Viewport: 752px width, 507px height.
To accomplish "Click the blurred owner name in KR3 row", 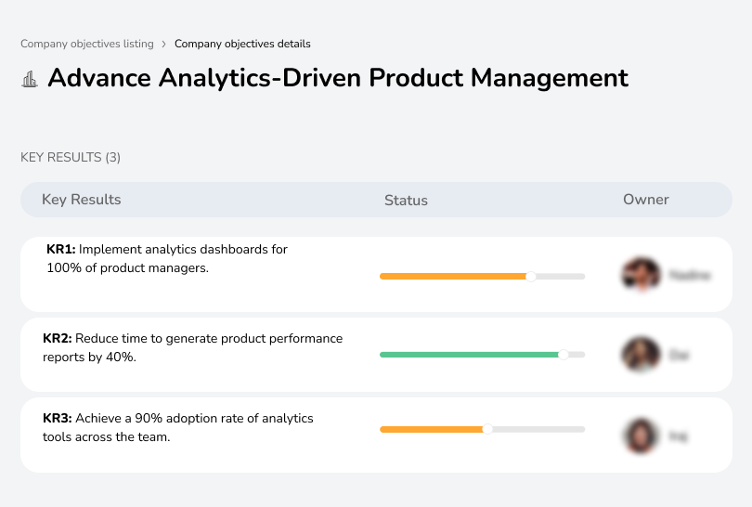I will 678,436.
